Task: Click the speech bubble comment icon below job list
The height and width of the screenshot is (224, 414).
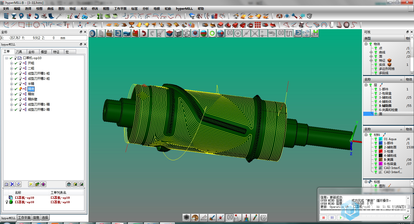Action: tap(18, 184)
